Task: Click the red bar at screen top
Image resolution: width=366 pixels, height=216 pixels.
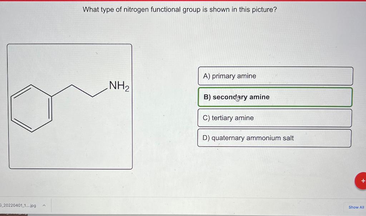Action: [x=183, y=1]
